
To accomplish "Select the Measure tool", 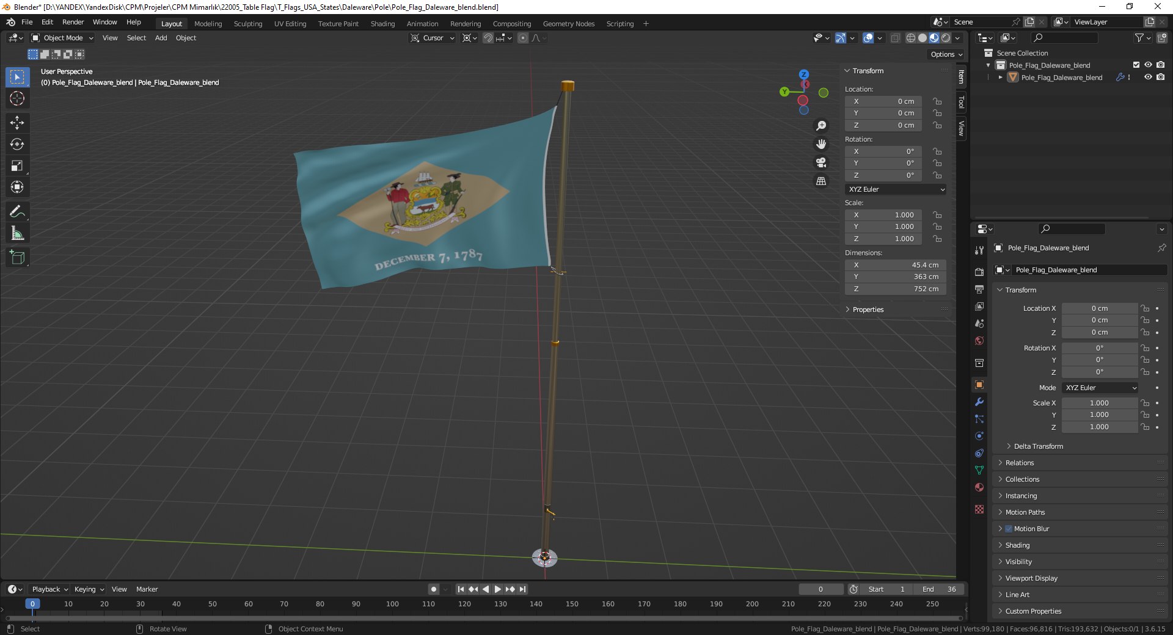I will pos(17,233).
